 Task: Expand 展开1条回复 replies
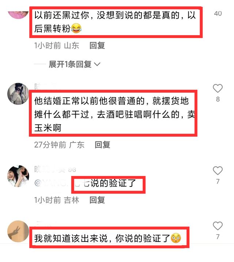[x=70, y=64]
